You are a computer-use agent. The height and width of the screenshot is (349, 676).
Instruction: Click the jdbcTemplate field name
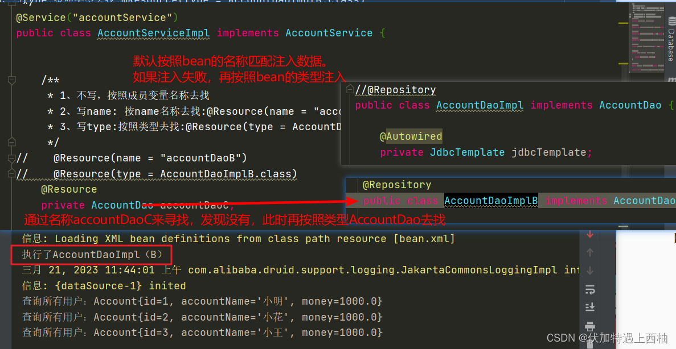pos(549,152)
